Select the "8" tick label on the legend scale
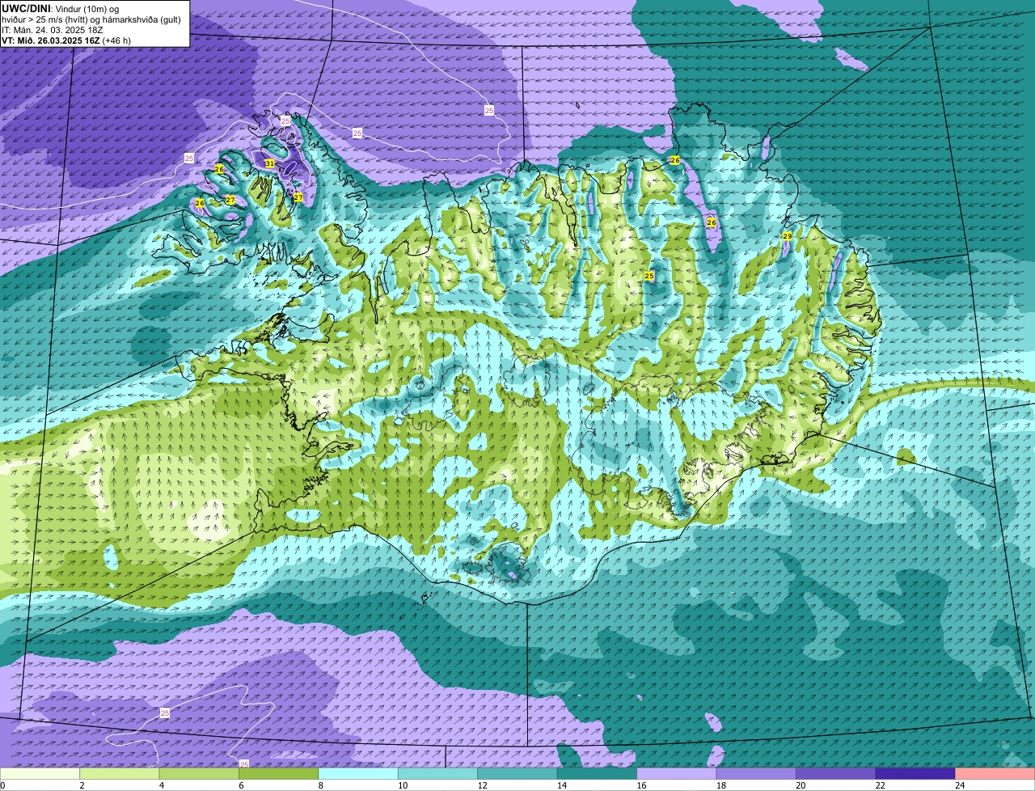 pyautogui.click(x=319, y=785)
